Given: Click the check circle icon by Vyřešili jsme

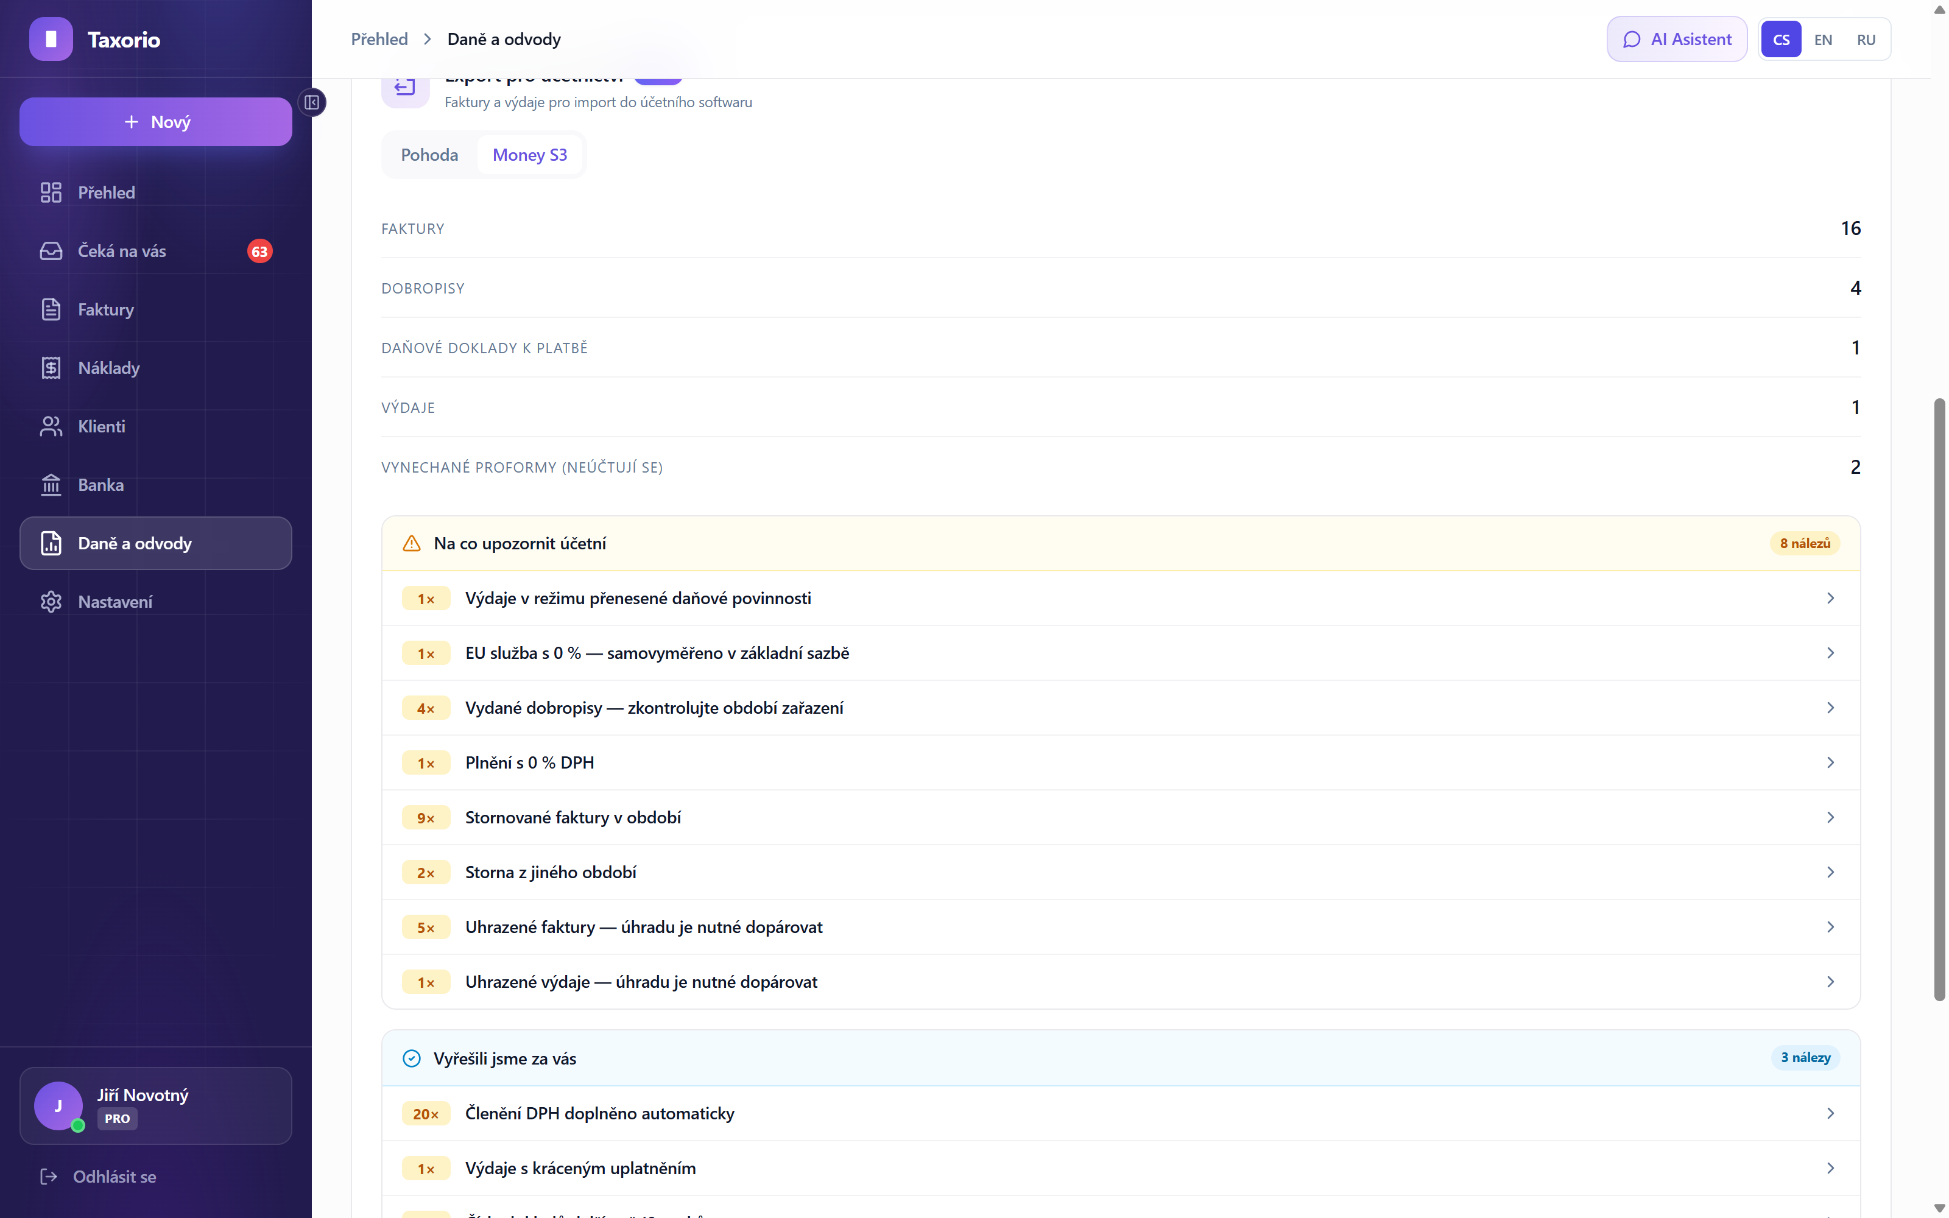Looking at the screenshot, I should (412, 1058).
